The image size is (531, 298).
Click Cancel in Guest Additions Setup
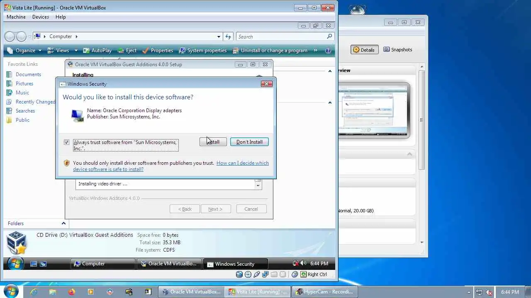(x=251, y=209)
